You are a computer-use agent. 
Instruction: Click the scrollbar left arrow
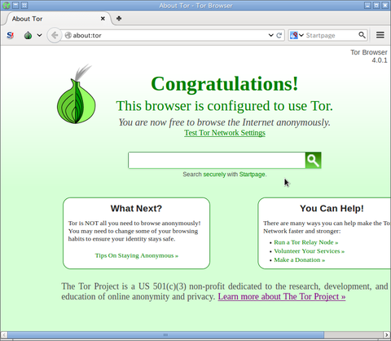coord(4,334)
